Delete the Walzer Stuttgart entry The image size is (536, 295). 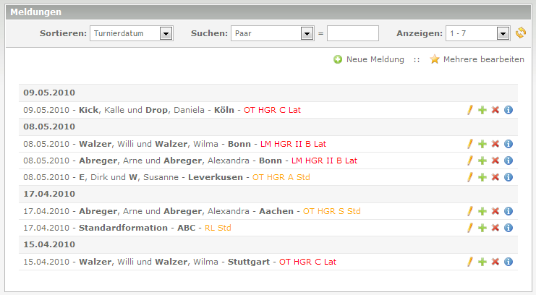pyautogui.click(x=495, y=262)
